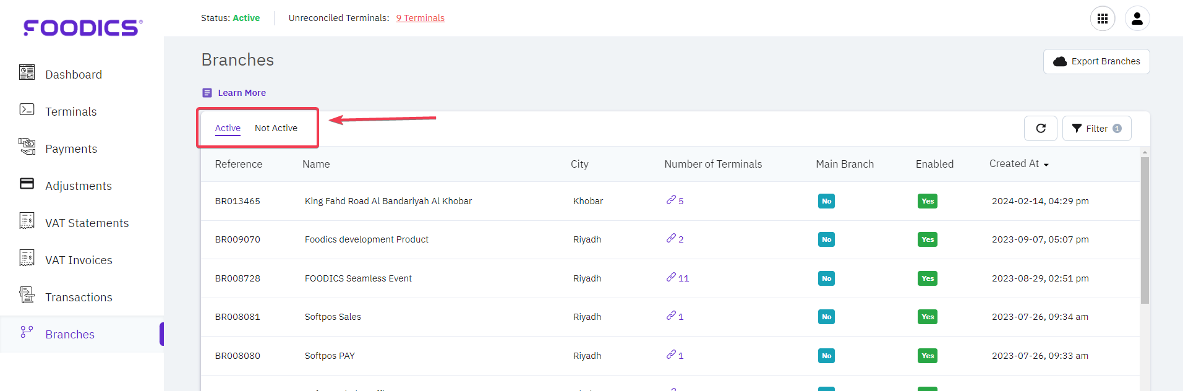Open the Filter dropdown
Screen dimensions: 1183x391
pos(1096,128)
